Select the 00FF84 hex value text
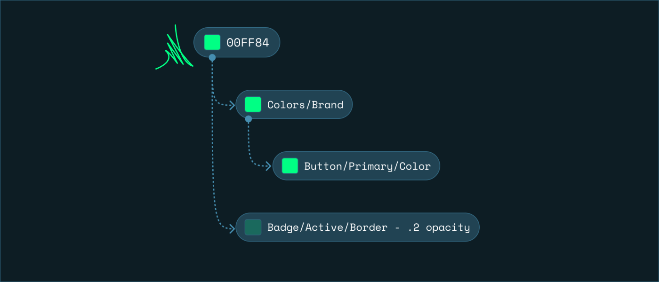Viewport: 659px width, 282px height. 248,43
